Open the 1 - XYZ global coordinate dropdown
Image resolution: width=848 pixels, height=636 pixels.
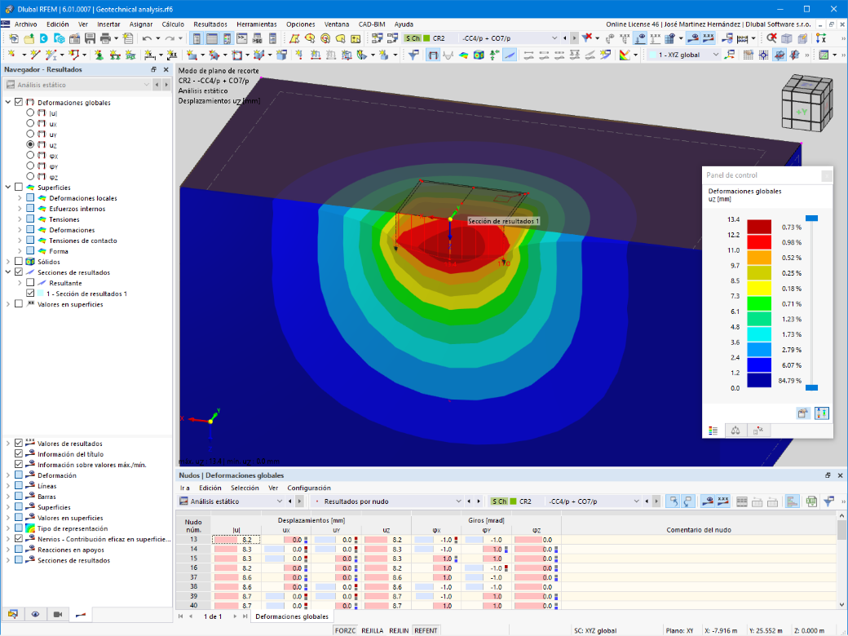684,55
